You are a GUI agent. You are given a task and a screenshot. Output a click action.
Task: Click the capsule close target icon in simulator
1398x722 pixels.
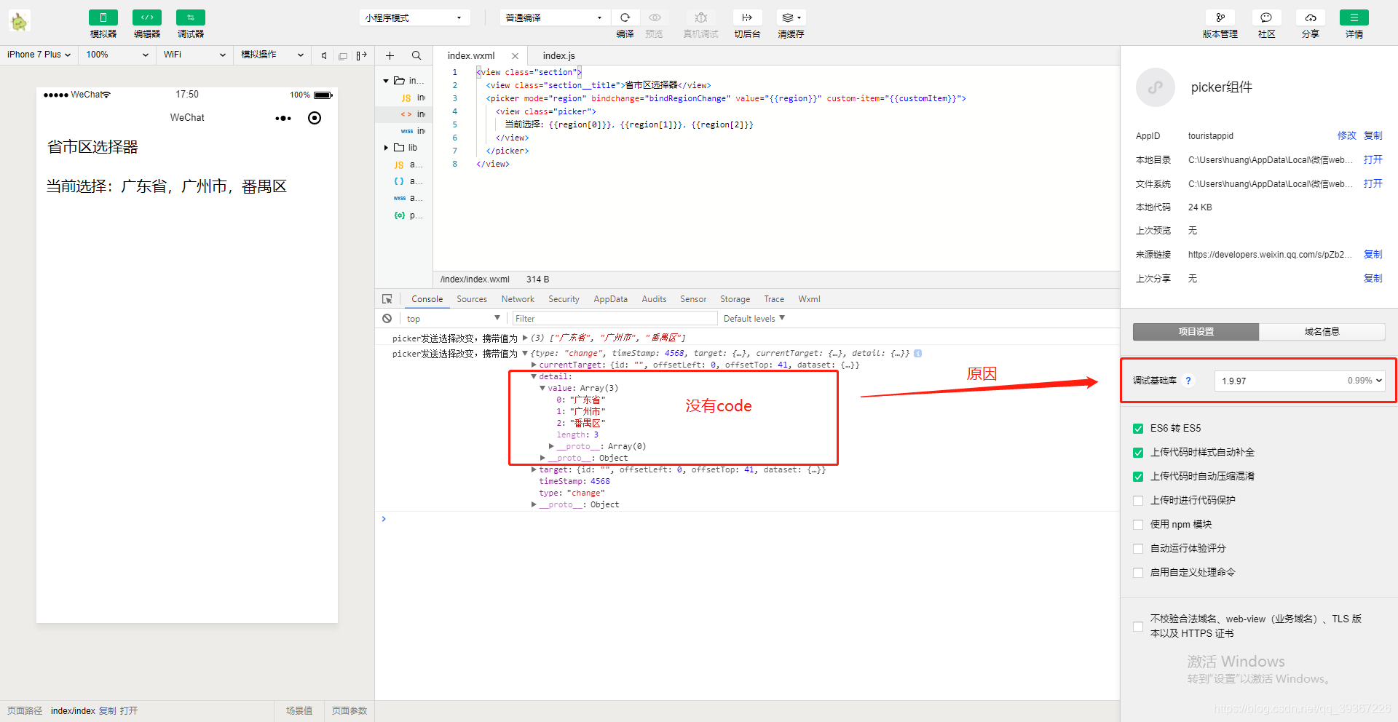point(315,118)
